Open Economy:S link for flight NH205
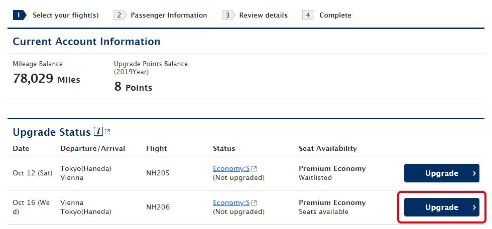The width and height of the screenshot is (492, 229). click(x=231, y=169)
